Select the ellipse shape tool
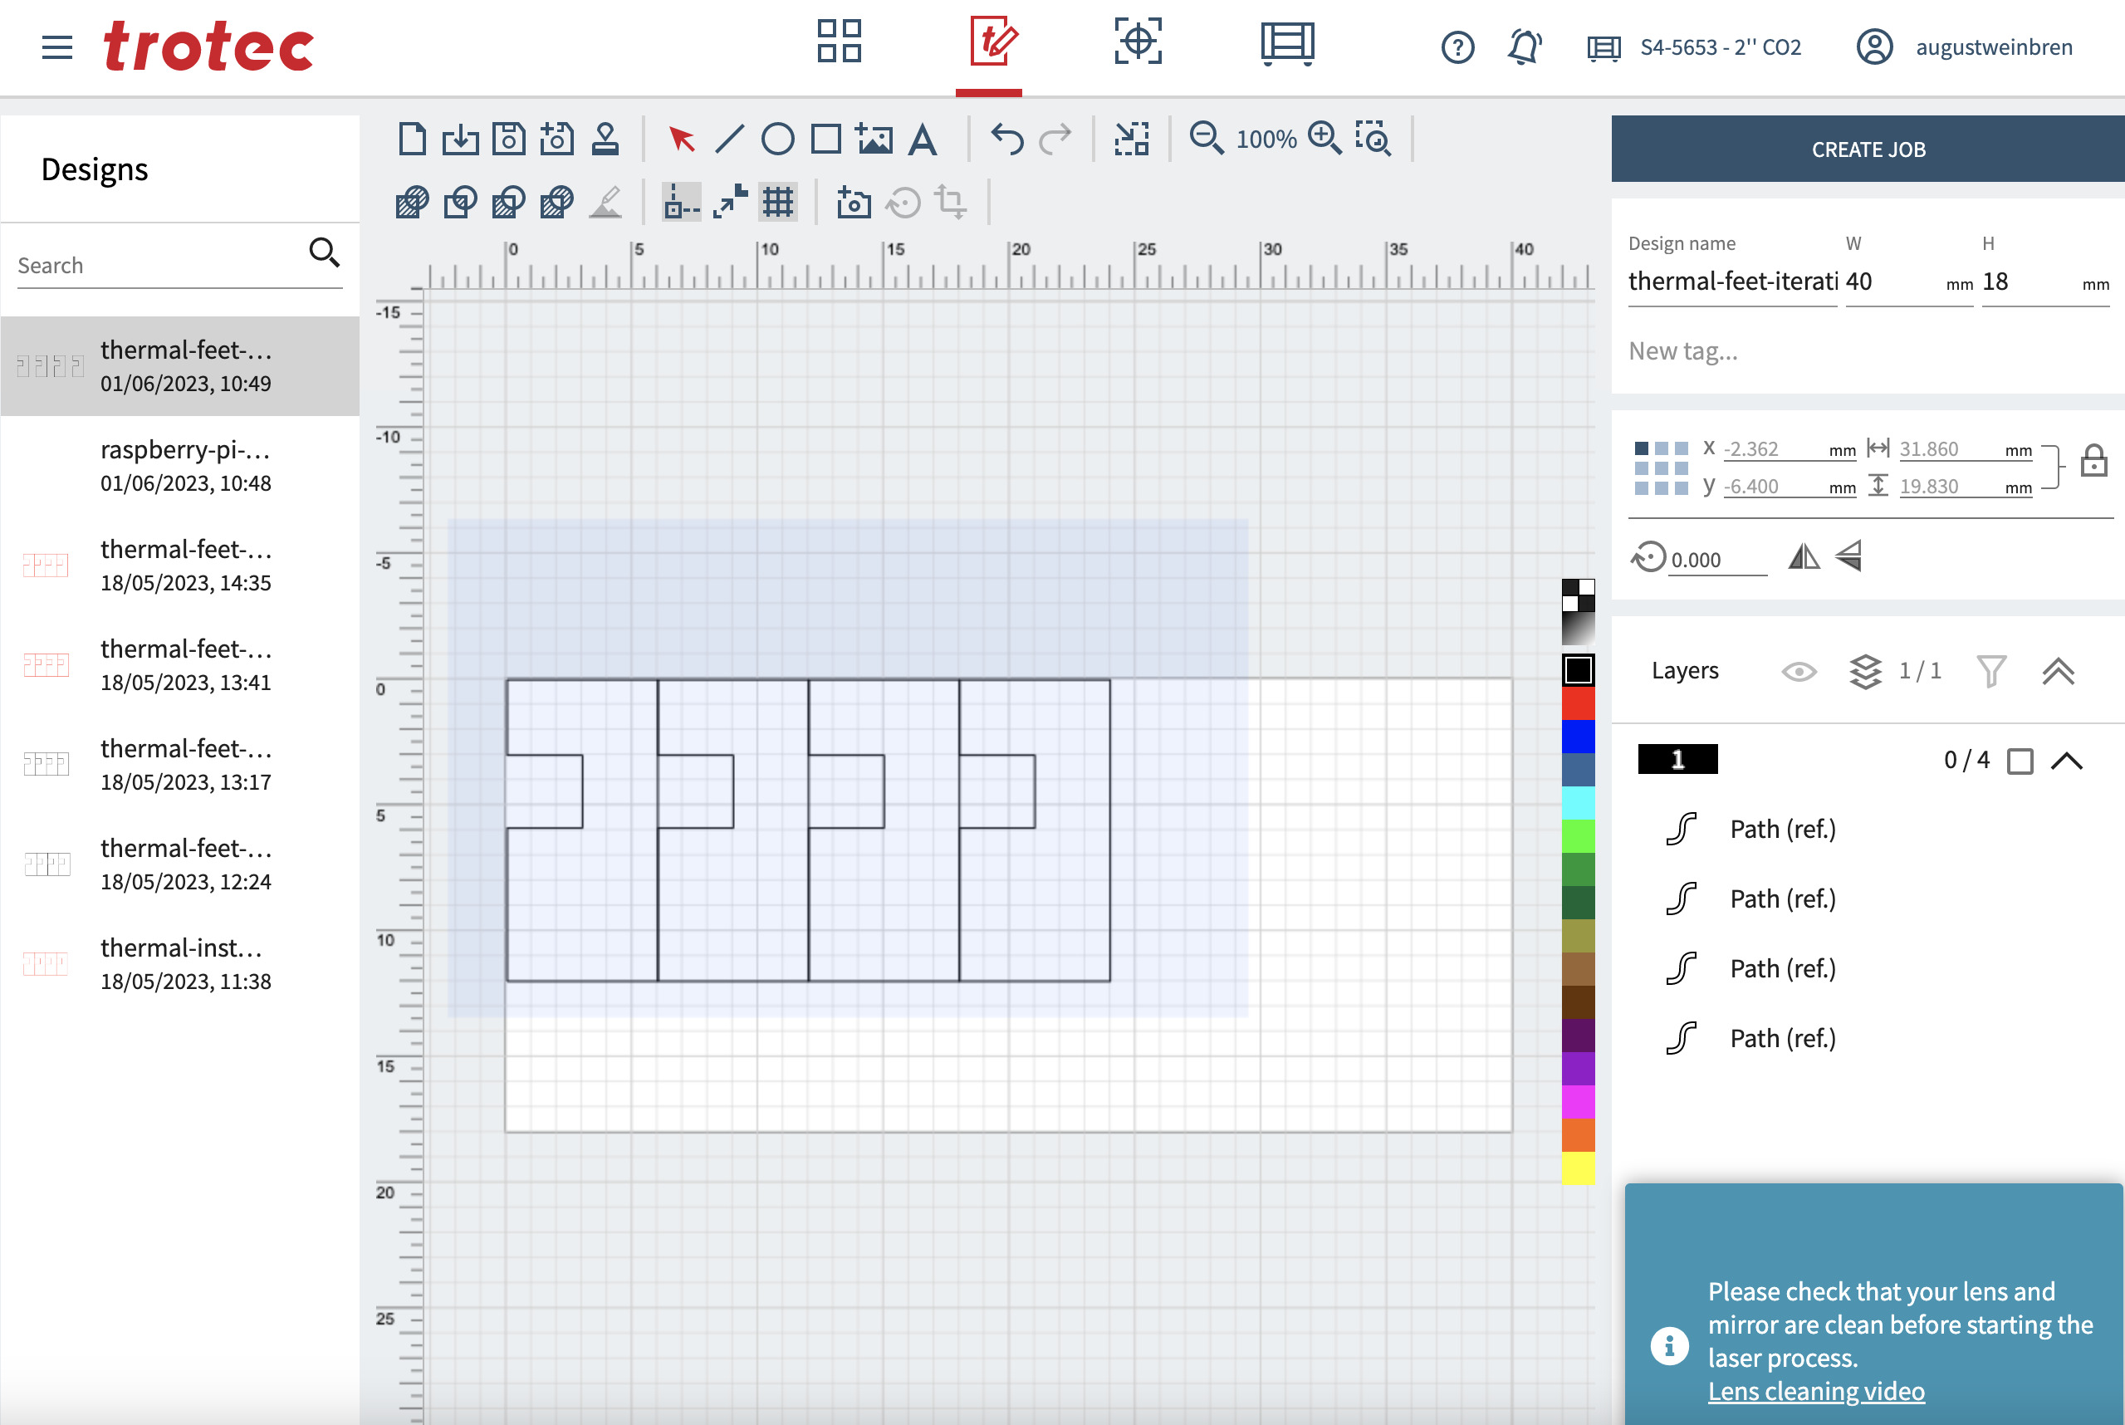Image resolution: width=2125 pixels, height=1425 pixels. click(x=778, y=139)
